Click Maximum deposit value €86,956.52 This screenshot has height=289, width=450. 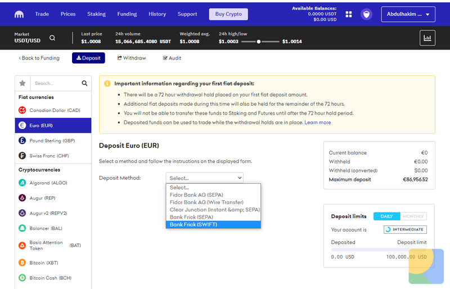415,179
